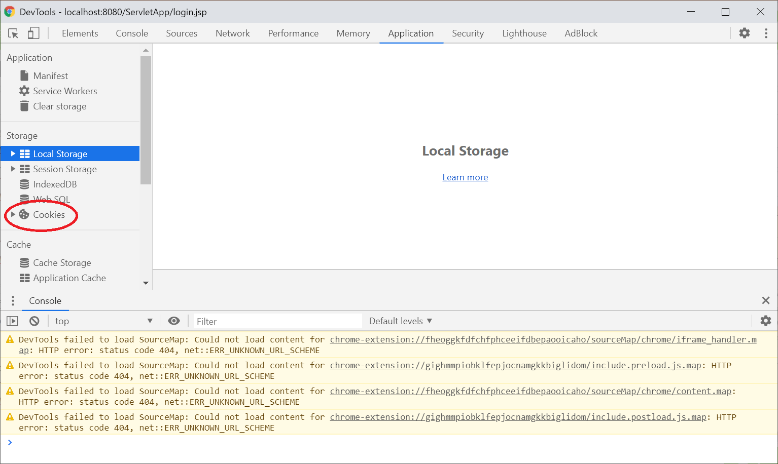Click the Storage section header

coord(22,136)
